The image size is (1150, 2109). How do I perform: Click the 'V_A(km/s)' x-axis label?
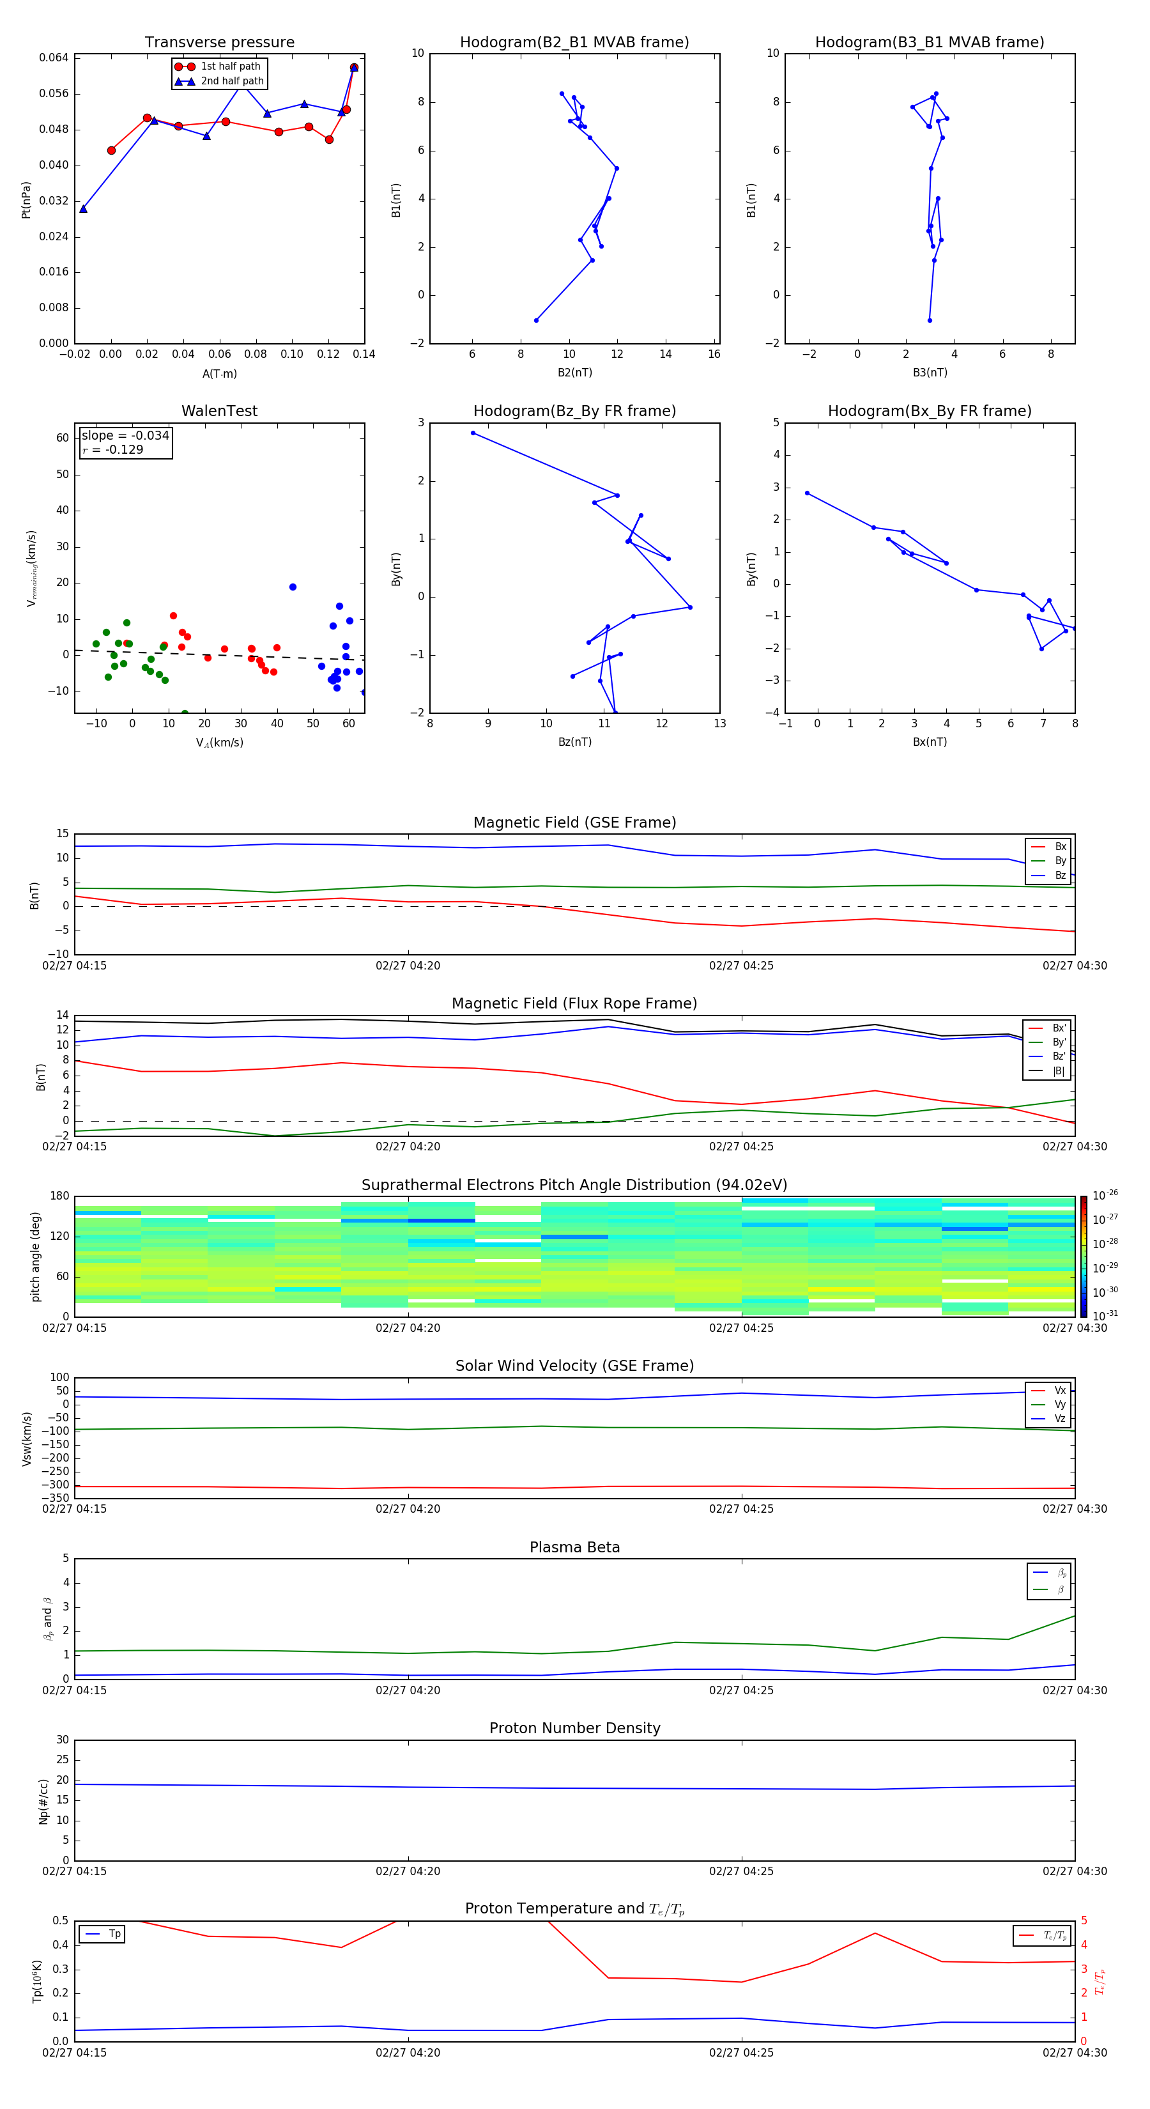[219, 743]
